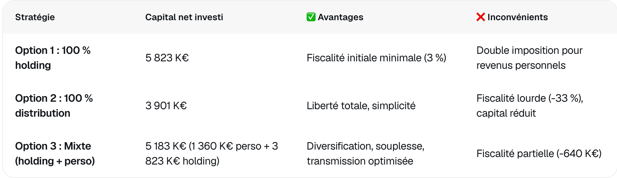
Task: Click the 3 901 K€ capital value
Action: click(166, 106)
